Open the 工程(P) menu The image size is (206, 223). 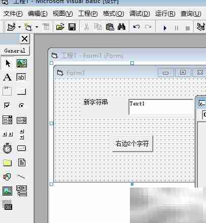(x=88, y=14)
